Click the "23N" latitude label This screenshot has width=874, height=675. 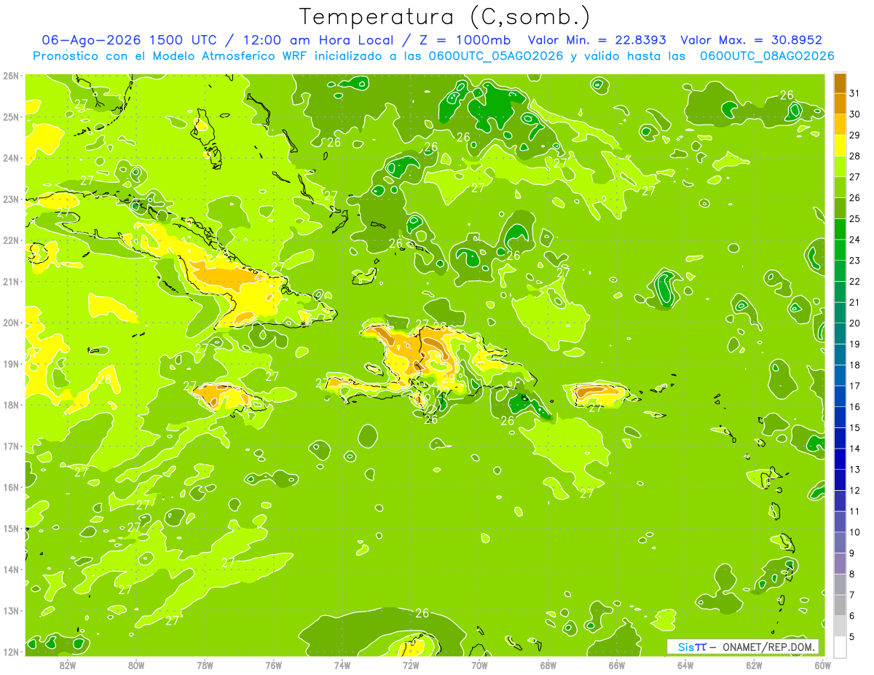point(11,200)
